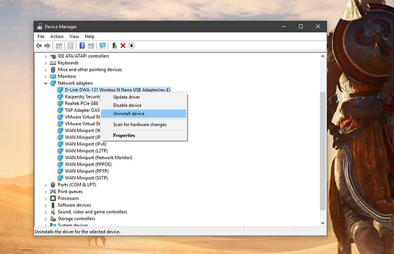The image size is (394, 254).
Task: Click the Scan for hardware changes monitor icon
Action: (102, 46)
